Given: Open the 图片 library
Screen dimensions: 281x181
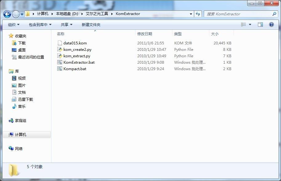Looking at the screenshot, I should coord(22,85).
